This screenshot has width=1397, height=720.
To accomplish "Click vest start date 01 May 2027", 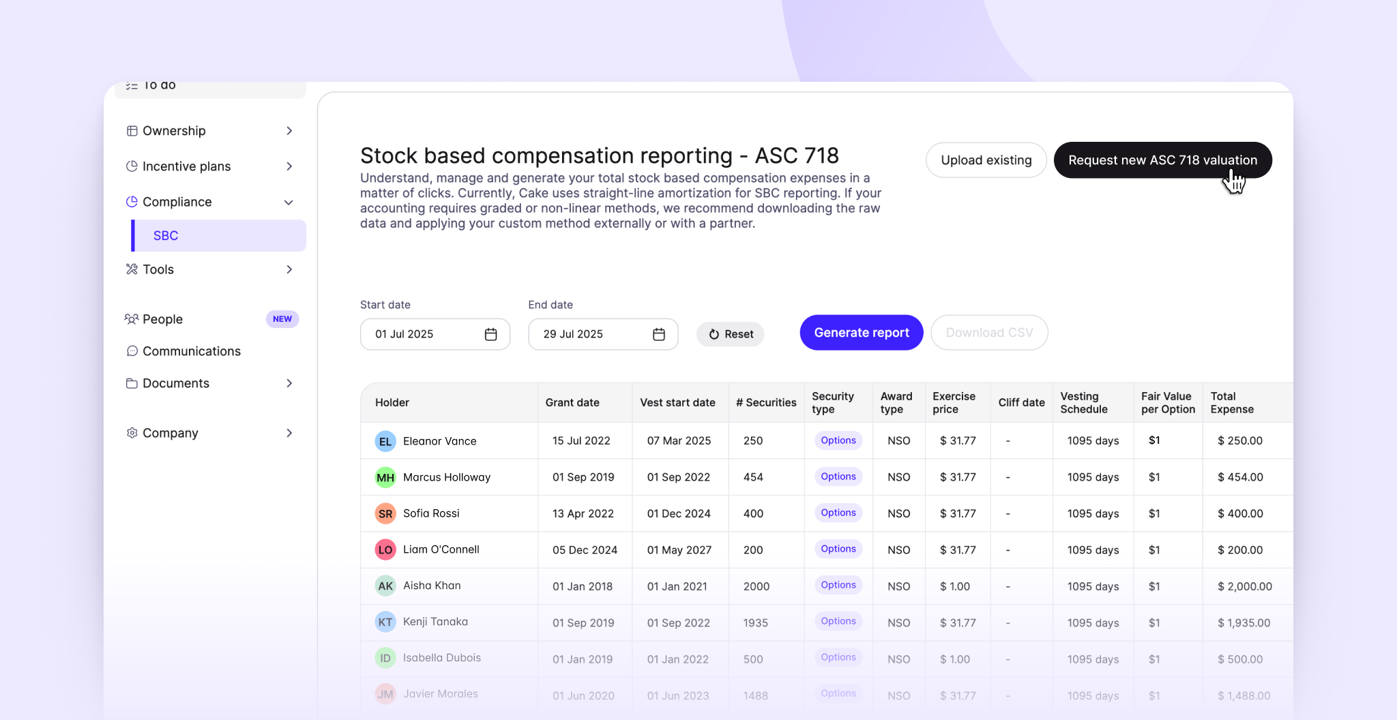I will pos(679,550).
